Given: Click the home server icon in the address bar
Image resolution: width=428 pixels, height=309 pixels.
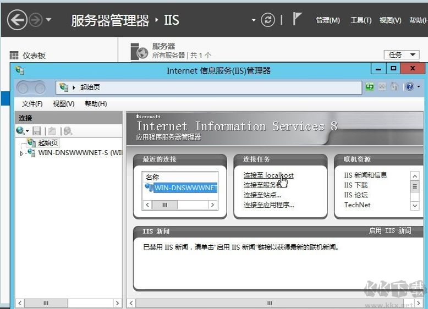Looking at the screenshot, I should [64, 87].
